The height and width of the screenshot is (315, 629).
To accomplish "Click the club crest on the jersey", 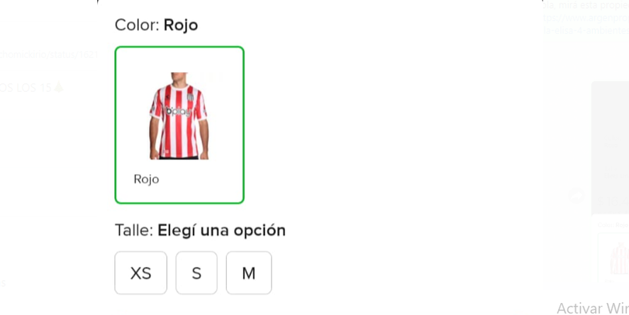I will (x=191, y=97).
